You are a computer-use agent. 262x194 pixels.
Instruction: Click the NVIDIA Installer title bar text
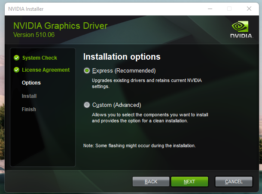[x=26, y=9]
